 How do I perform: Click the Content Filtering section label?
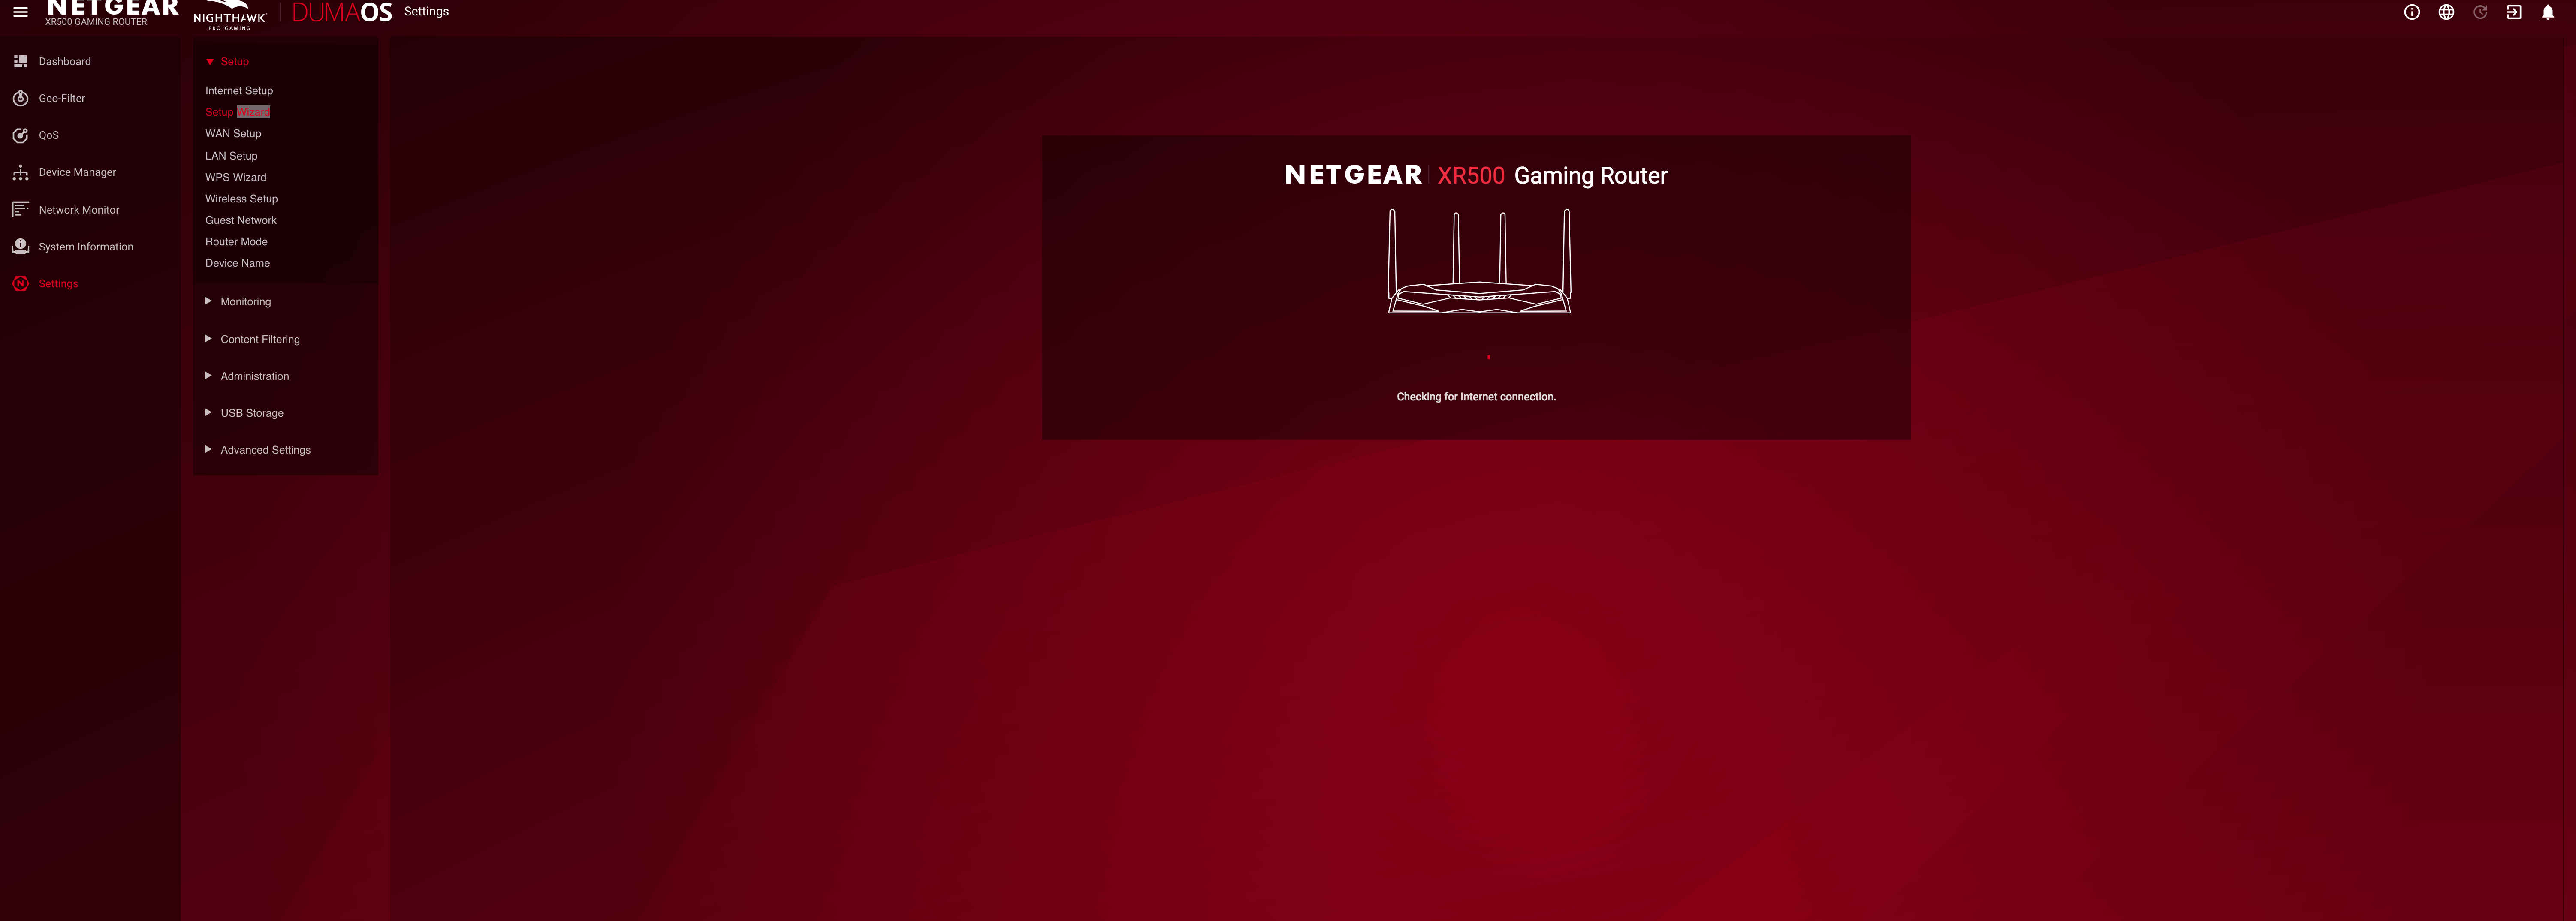pos(260,339)
